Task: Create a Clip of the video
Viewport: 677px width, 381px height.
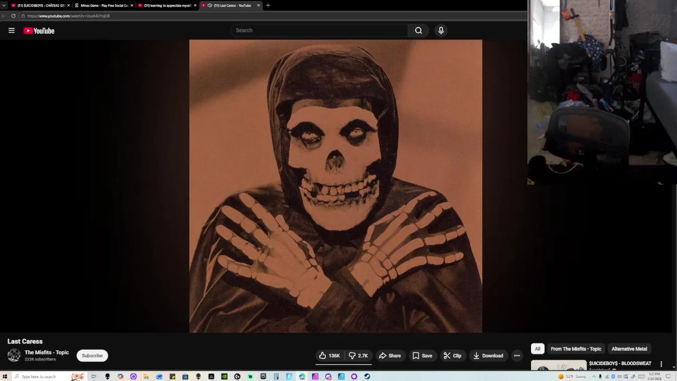Action: click(453, 356)
